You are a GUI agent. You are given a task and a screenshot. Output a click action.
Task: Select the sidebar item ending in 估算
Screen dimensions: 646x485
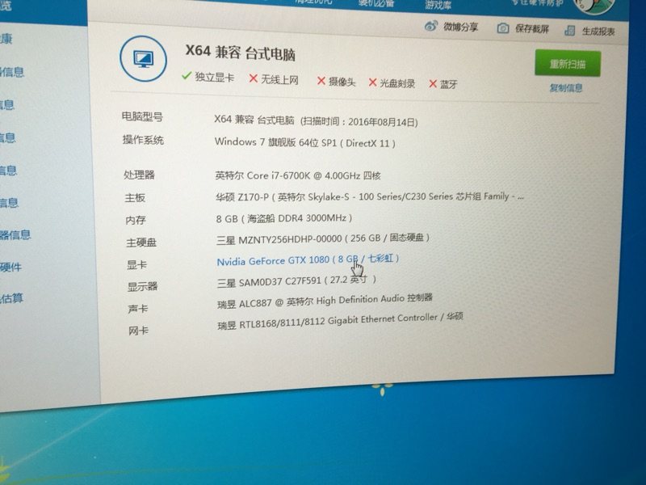11,298
